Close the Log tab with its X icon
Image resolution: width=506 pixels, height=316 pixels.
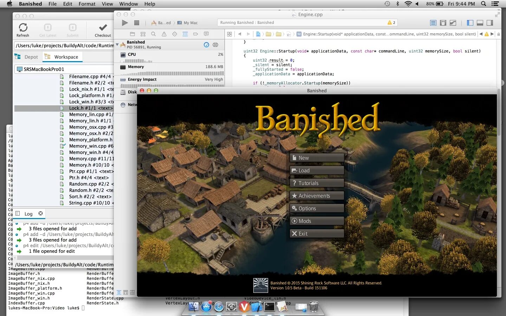tap(40, 213)
